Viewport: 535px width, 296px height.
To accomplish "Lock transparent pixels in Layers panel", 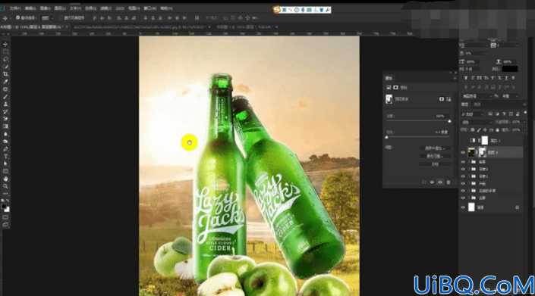I will pyautogui.click(x=473, y=130).
